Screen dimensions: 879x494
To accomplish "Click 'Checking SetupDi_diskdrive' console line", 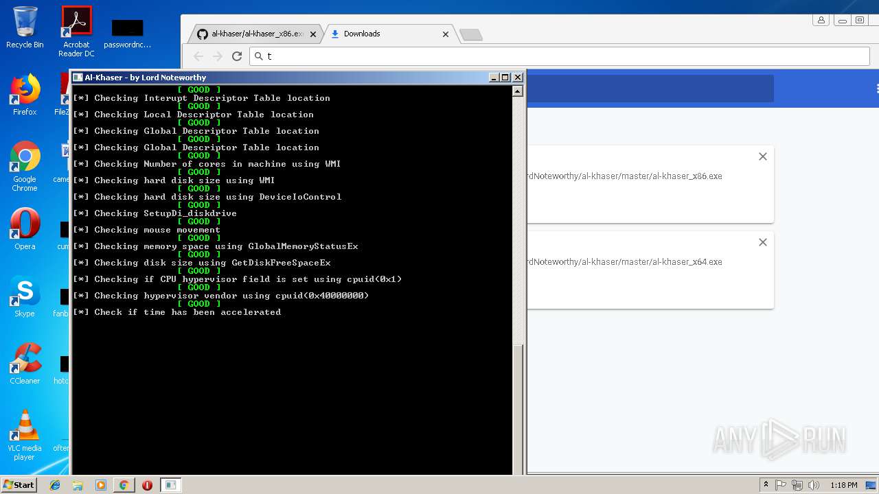I will coord(155,213).
